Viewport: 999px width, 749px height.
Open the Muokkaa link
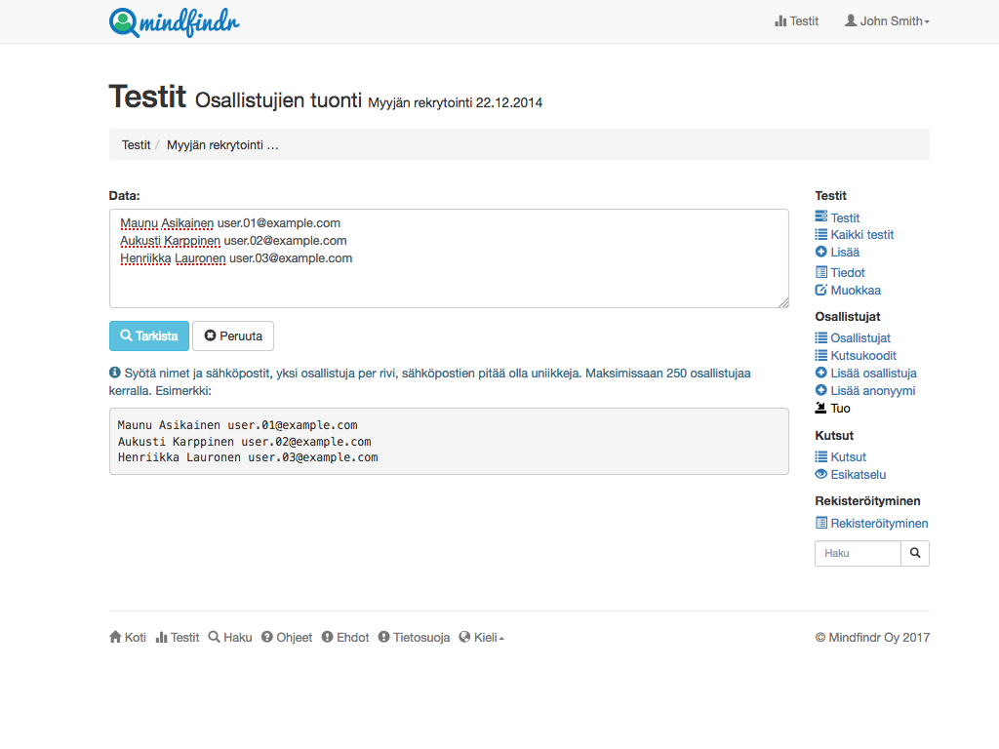856,291
